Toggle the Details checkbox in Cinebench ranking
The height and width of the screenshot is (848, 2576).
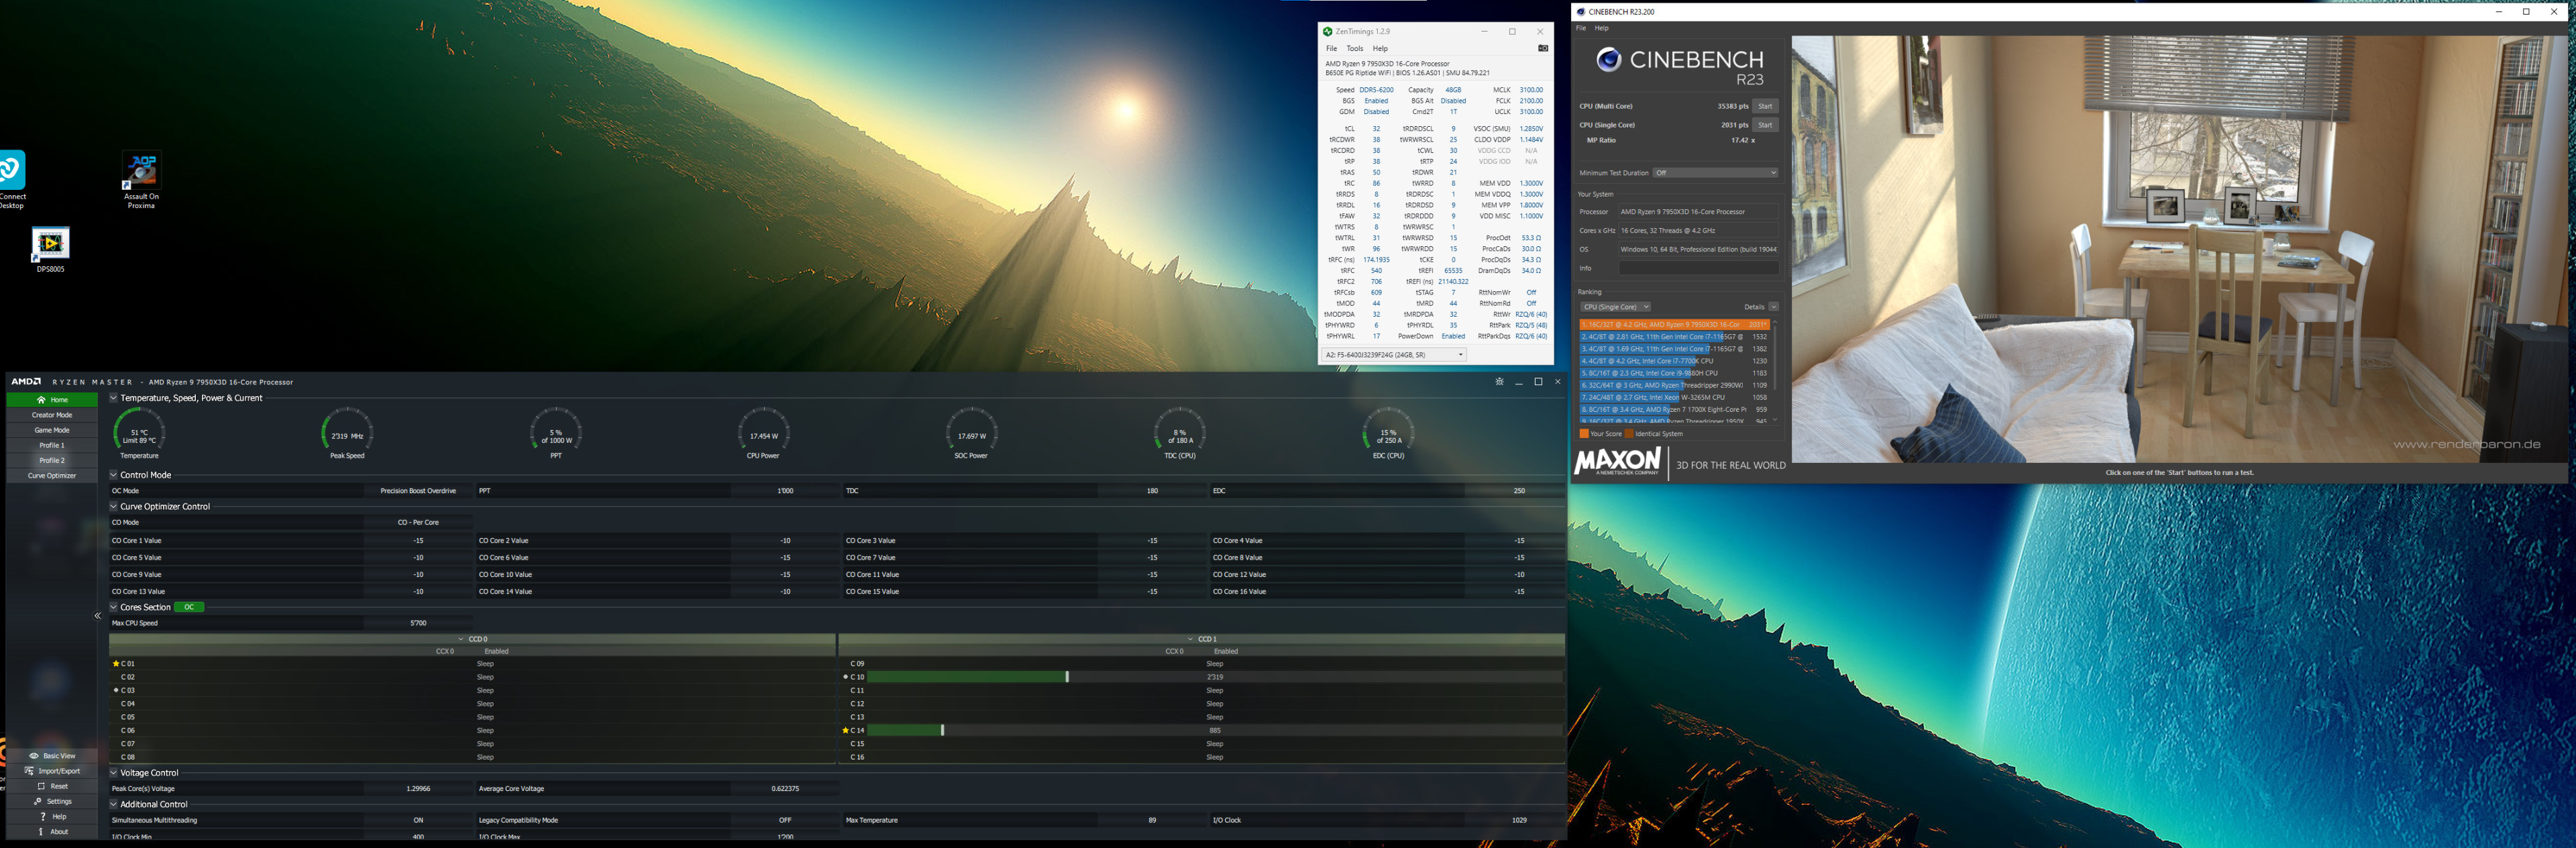pos(1773,307)
